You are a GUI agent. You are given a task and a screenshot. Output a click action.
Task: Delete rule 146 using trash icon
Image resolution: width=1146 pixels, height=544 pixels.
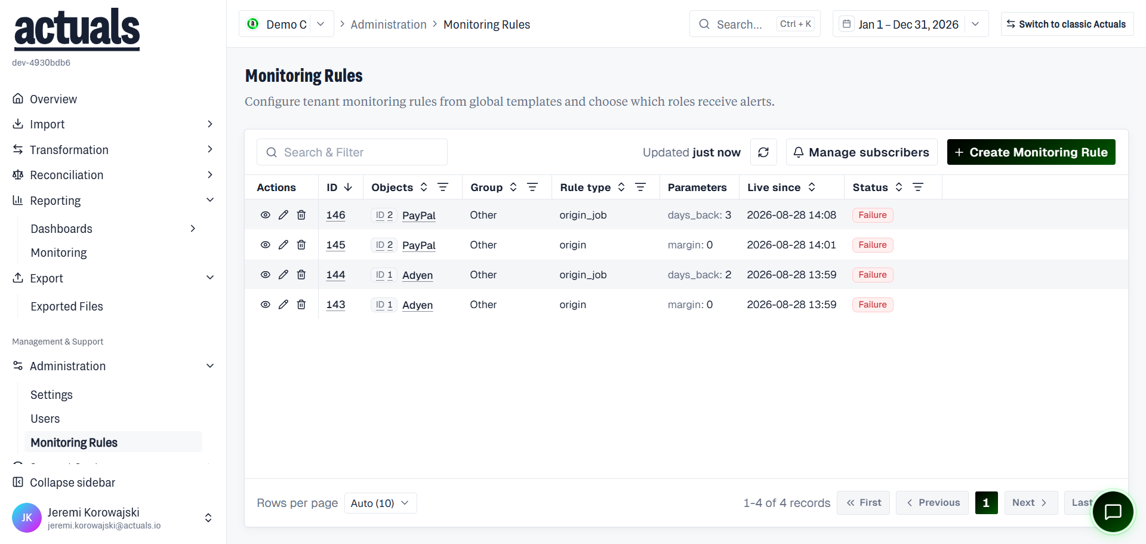pyautogui.click(x=301, y=215)
